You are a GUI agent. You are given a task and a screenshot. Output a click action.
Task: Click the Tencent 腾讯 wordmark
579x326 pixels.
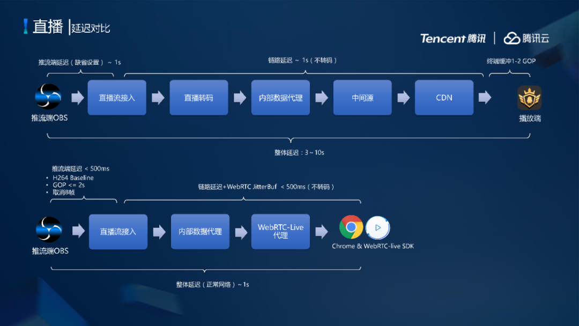(x=453, y=39)
